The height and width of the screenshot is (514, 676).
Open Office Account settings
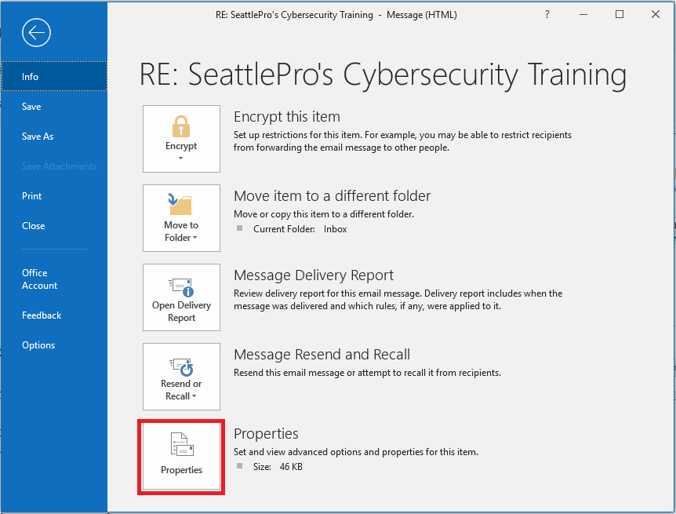point(54,279)
